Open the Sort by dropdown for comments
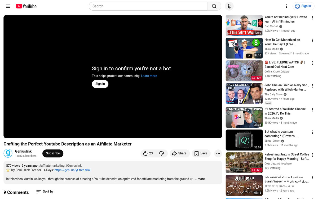318x199 pixels. [x=45, y=192]
